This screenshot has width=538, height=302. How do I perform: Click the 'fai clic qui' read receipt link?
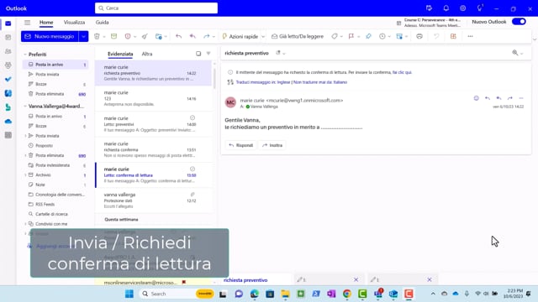point(402,72)
